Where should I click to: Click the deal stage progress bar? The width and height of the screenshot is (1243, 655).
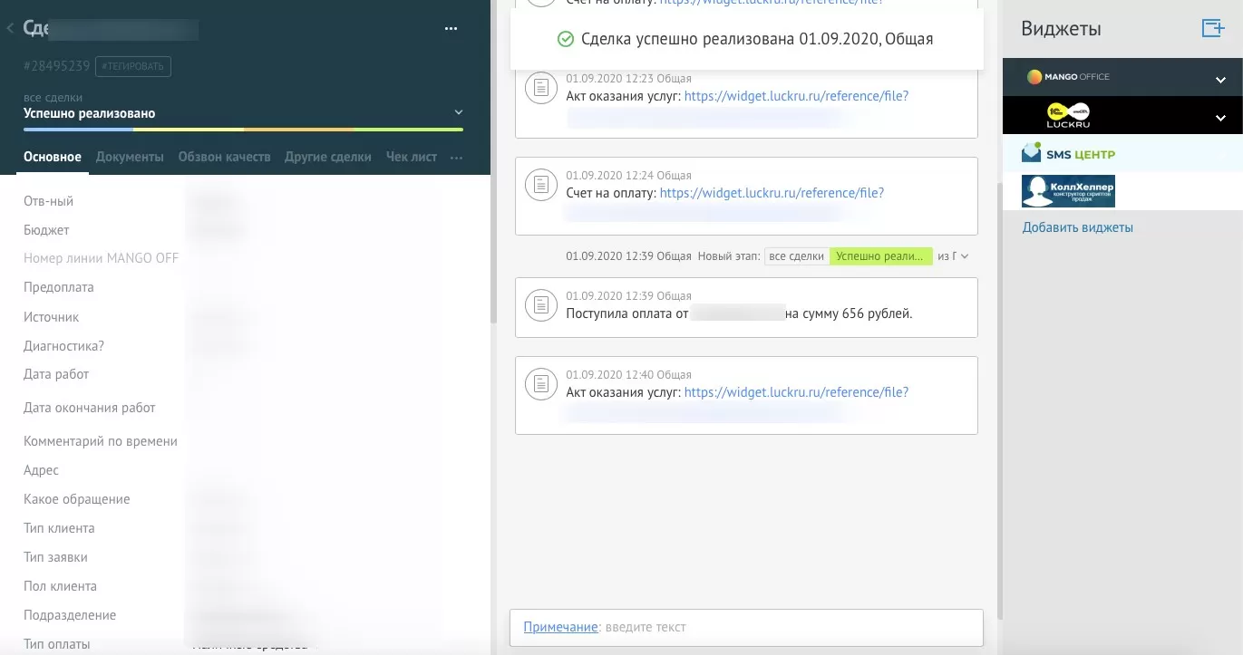[243, 130]
